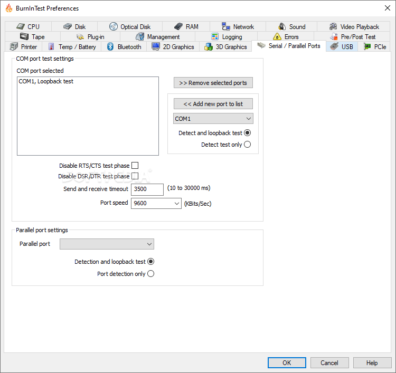Go to the Bluetooth tab
The height and width of the screenshot is (373, 396).
point(124,46)
